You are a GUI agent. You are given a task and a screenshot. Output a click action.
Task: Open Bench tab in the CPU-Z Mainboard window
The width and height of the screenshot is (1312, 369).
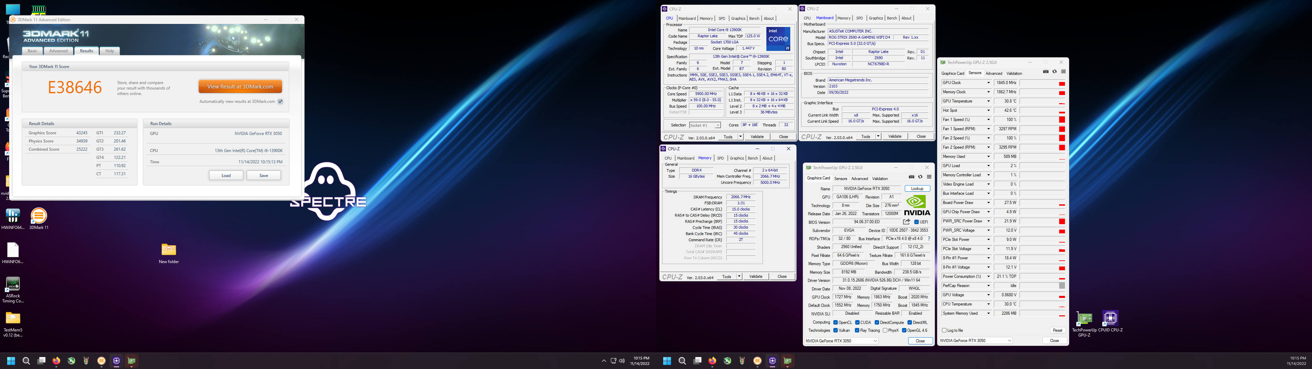(892, 18)
